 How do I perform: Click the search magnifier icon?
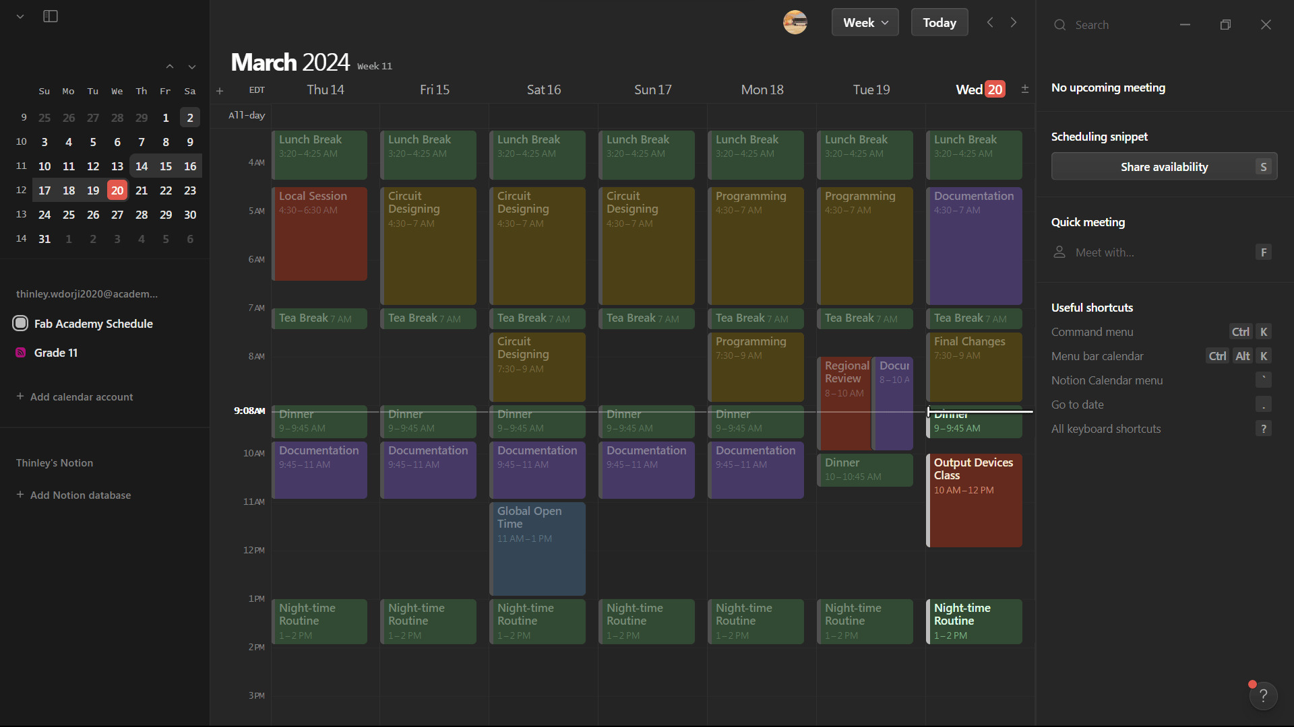point(1060,25)
